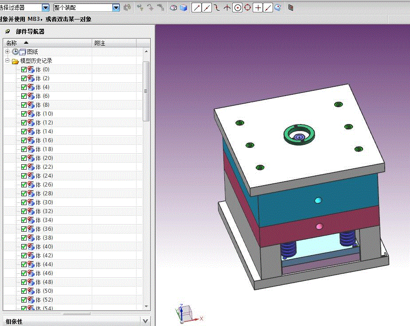Uncheck the 体 (50) checkbox
Image resolution: width=410 pixels, height=326 pixels.
tap(24, 291)
